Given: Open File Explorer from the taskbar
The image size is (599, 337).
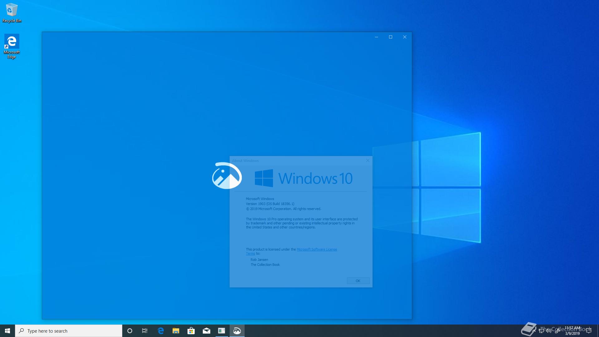Looking at the screenshot, I should pos(176,331).
